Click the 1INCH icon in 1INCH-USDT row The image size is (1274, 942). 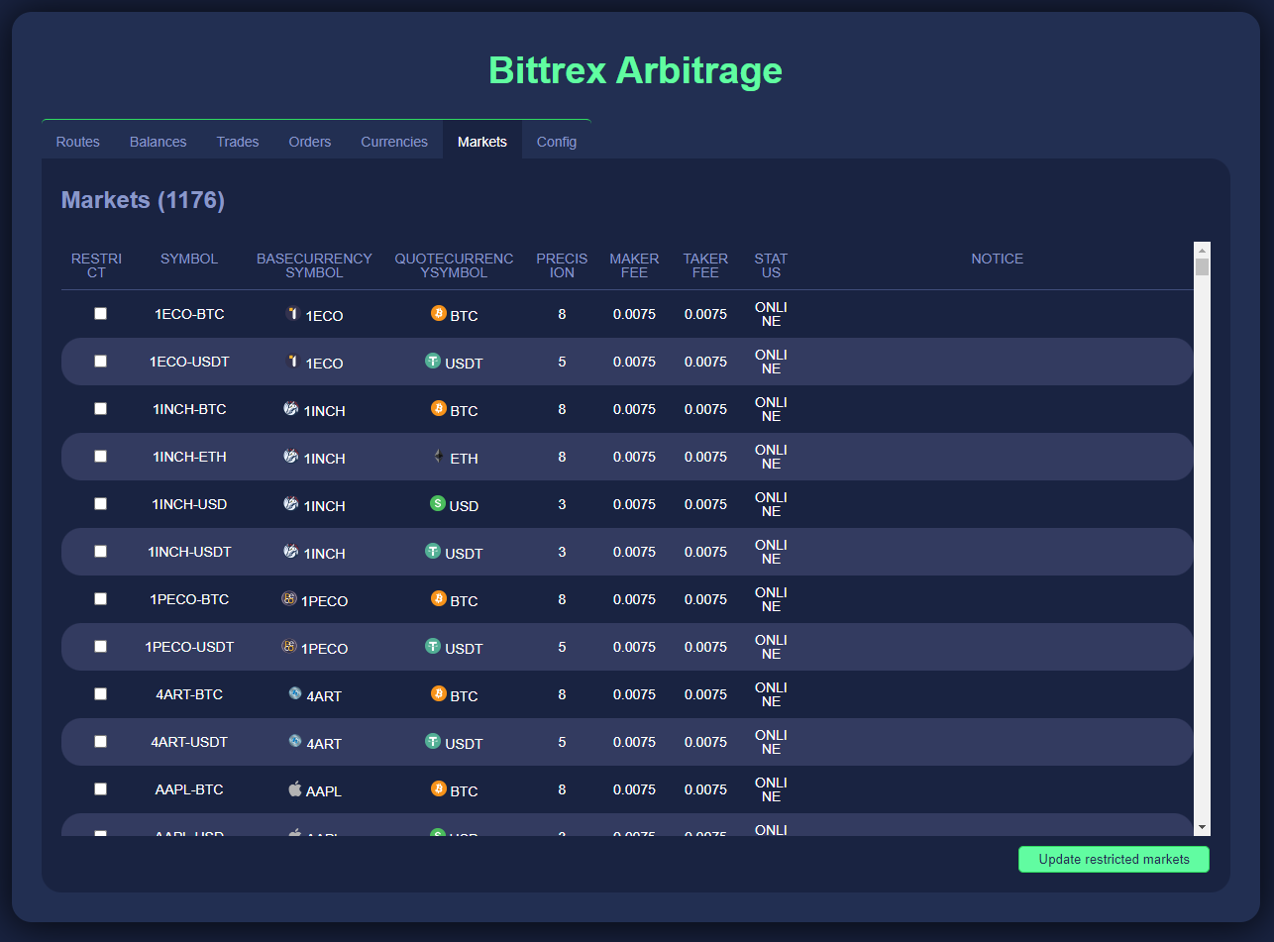pyautogui.click(x=291, y=551)
